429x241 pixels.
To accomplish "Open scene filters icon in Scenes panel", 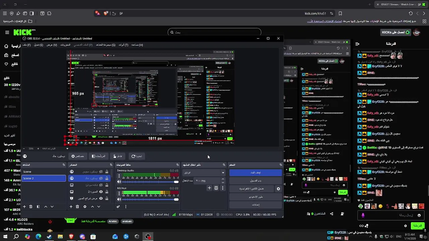I will [x=38, y=207].
